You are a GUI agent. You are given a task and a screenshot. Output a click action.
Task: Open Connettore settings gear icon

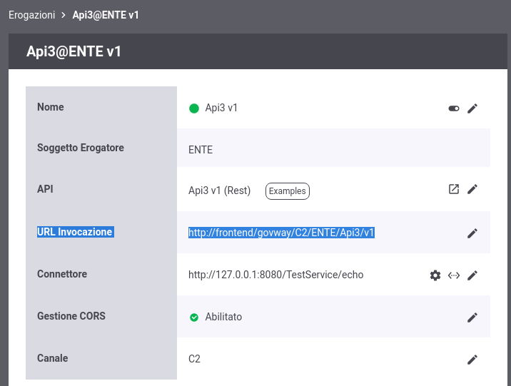(435, 275)
